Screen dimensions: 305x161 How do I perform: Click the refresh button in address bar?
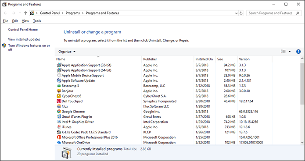click(241, 13)
